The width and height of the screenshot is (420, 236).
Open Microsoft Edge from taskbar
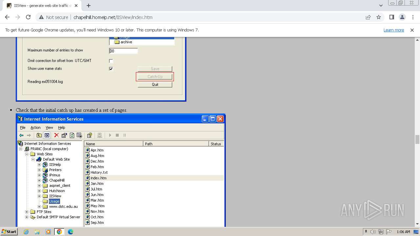pos(71,232)
